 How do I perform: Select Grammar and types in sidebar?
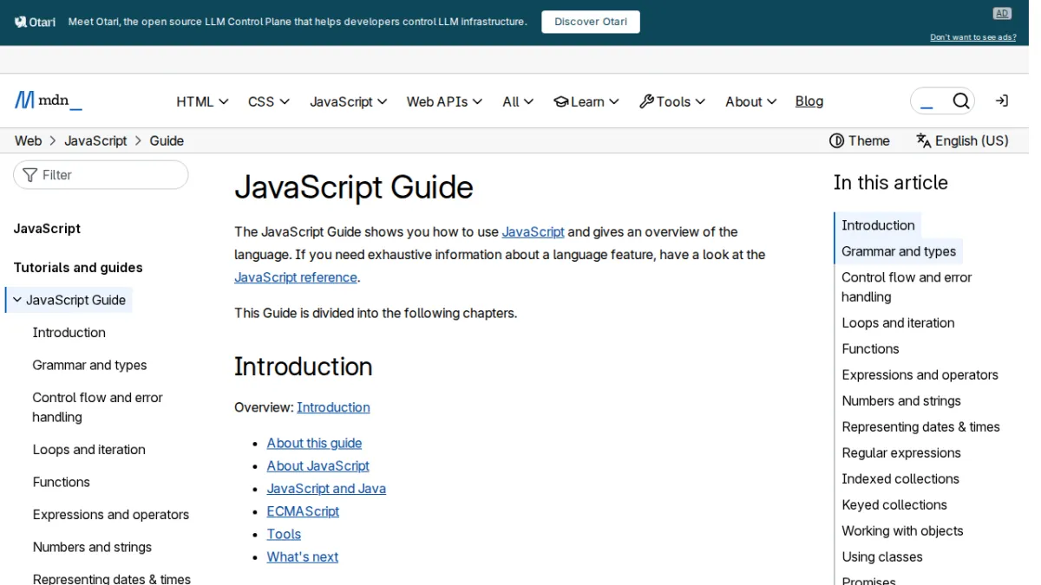pyautogui.click(x=89, y=365)
